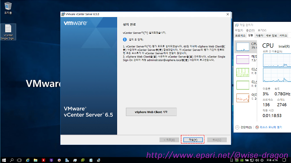Image resolution: width=291 pixels, height=163 pixels.
Task: Click upper CPU usage graph in Task Manager
Action: (277, 60)
